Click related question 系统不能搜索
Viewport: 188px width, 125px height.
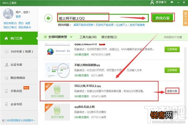tap(137, 25)
